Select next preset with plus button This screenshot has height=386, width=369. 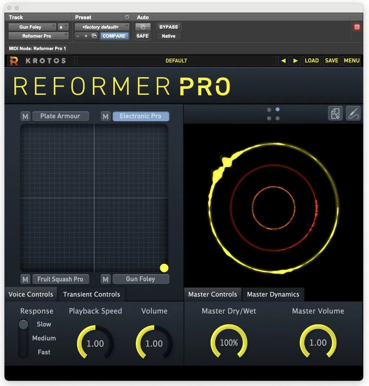[86, 36]
